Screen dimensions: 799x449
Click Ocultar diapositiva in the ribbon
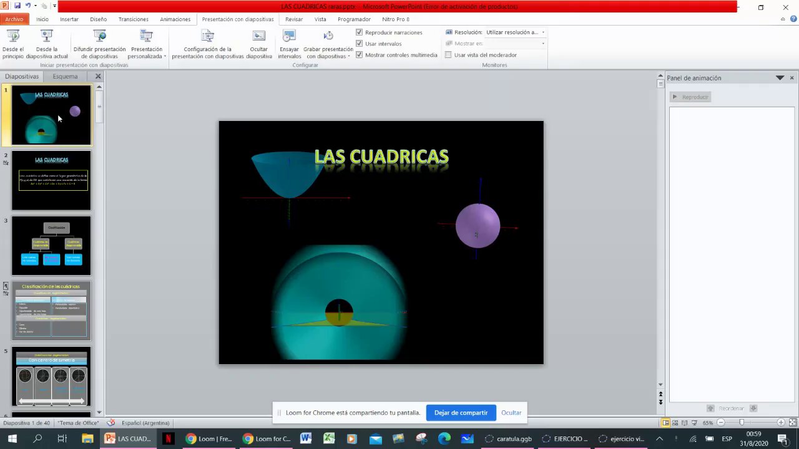click(259, 44)
